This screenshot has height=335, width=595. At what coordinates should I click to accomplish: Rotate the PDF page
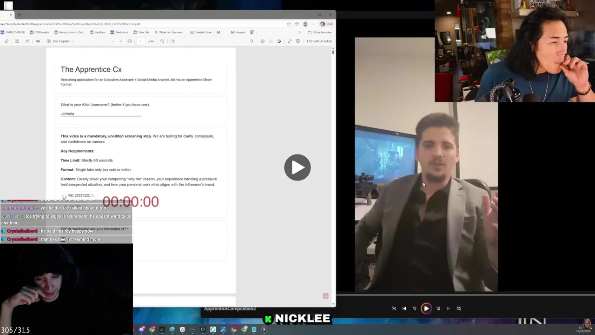162,41
